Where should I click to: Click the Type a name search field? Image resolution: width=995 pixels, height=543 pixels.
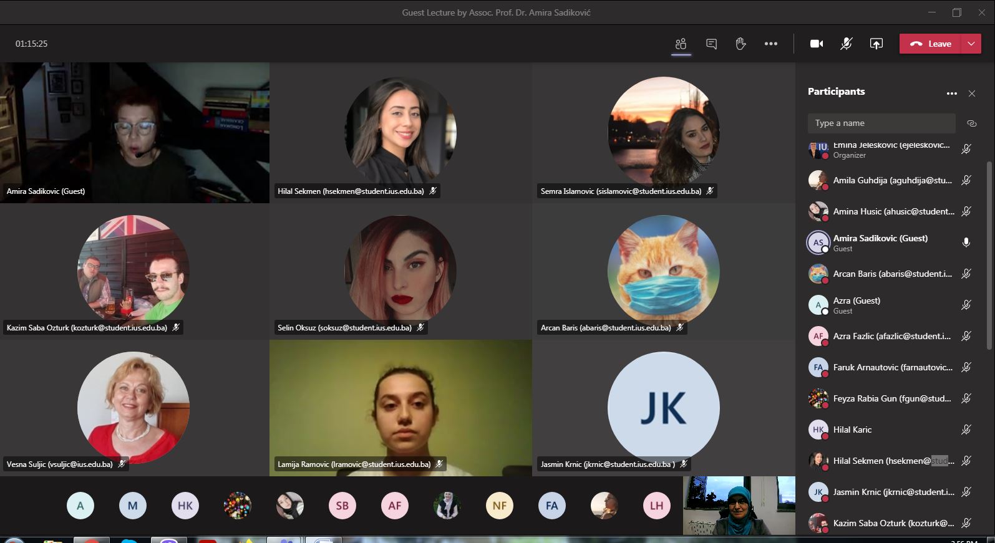[881, 123]
